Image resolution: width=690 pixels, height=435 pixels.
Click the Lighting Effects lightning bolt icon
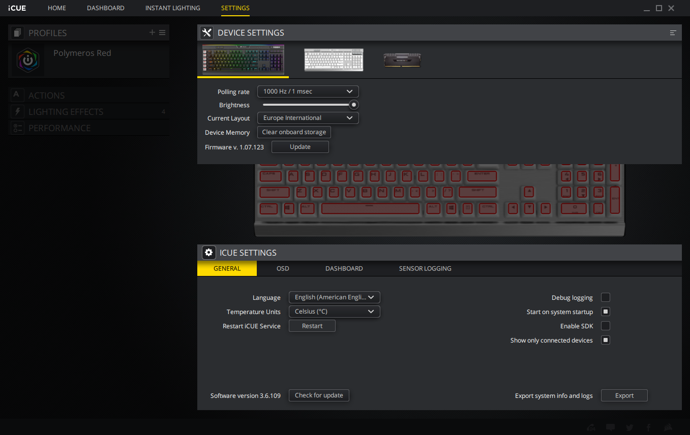pyautogui.click(x=17, y=112)
